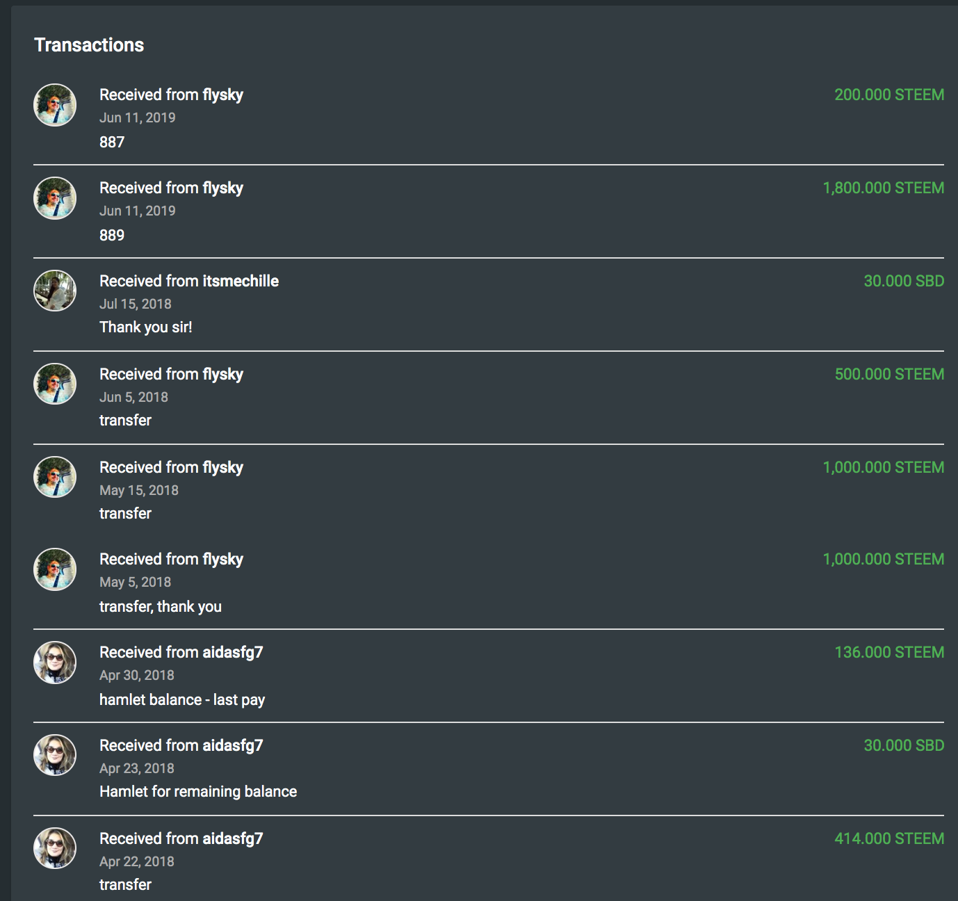Click flysky avatar on the May 5, 2018 transaction
This screenshot has height=901, width=958.
[x=55, y=569]
